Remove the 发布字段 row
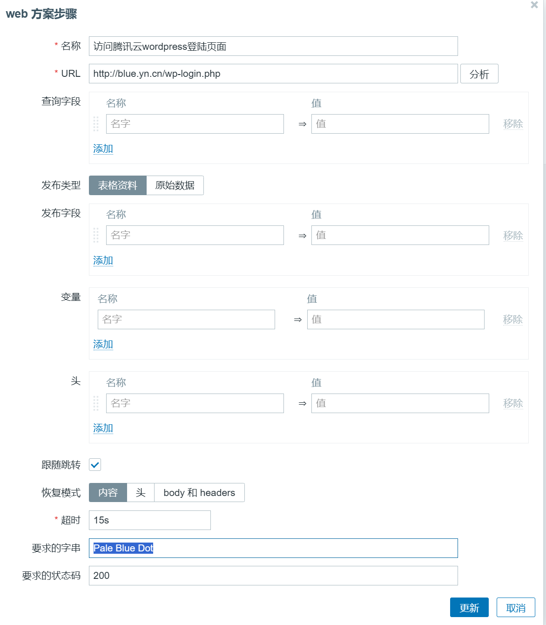 click(513, 236)
